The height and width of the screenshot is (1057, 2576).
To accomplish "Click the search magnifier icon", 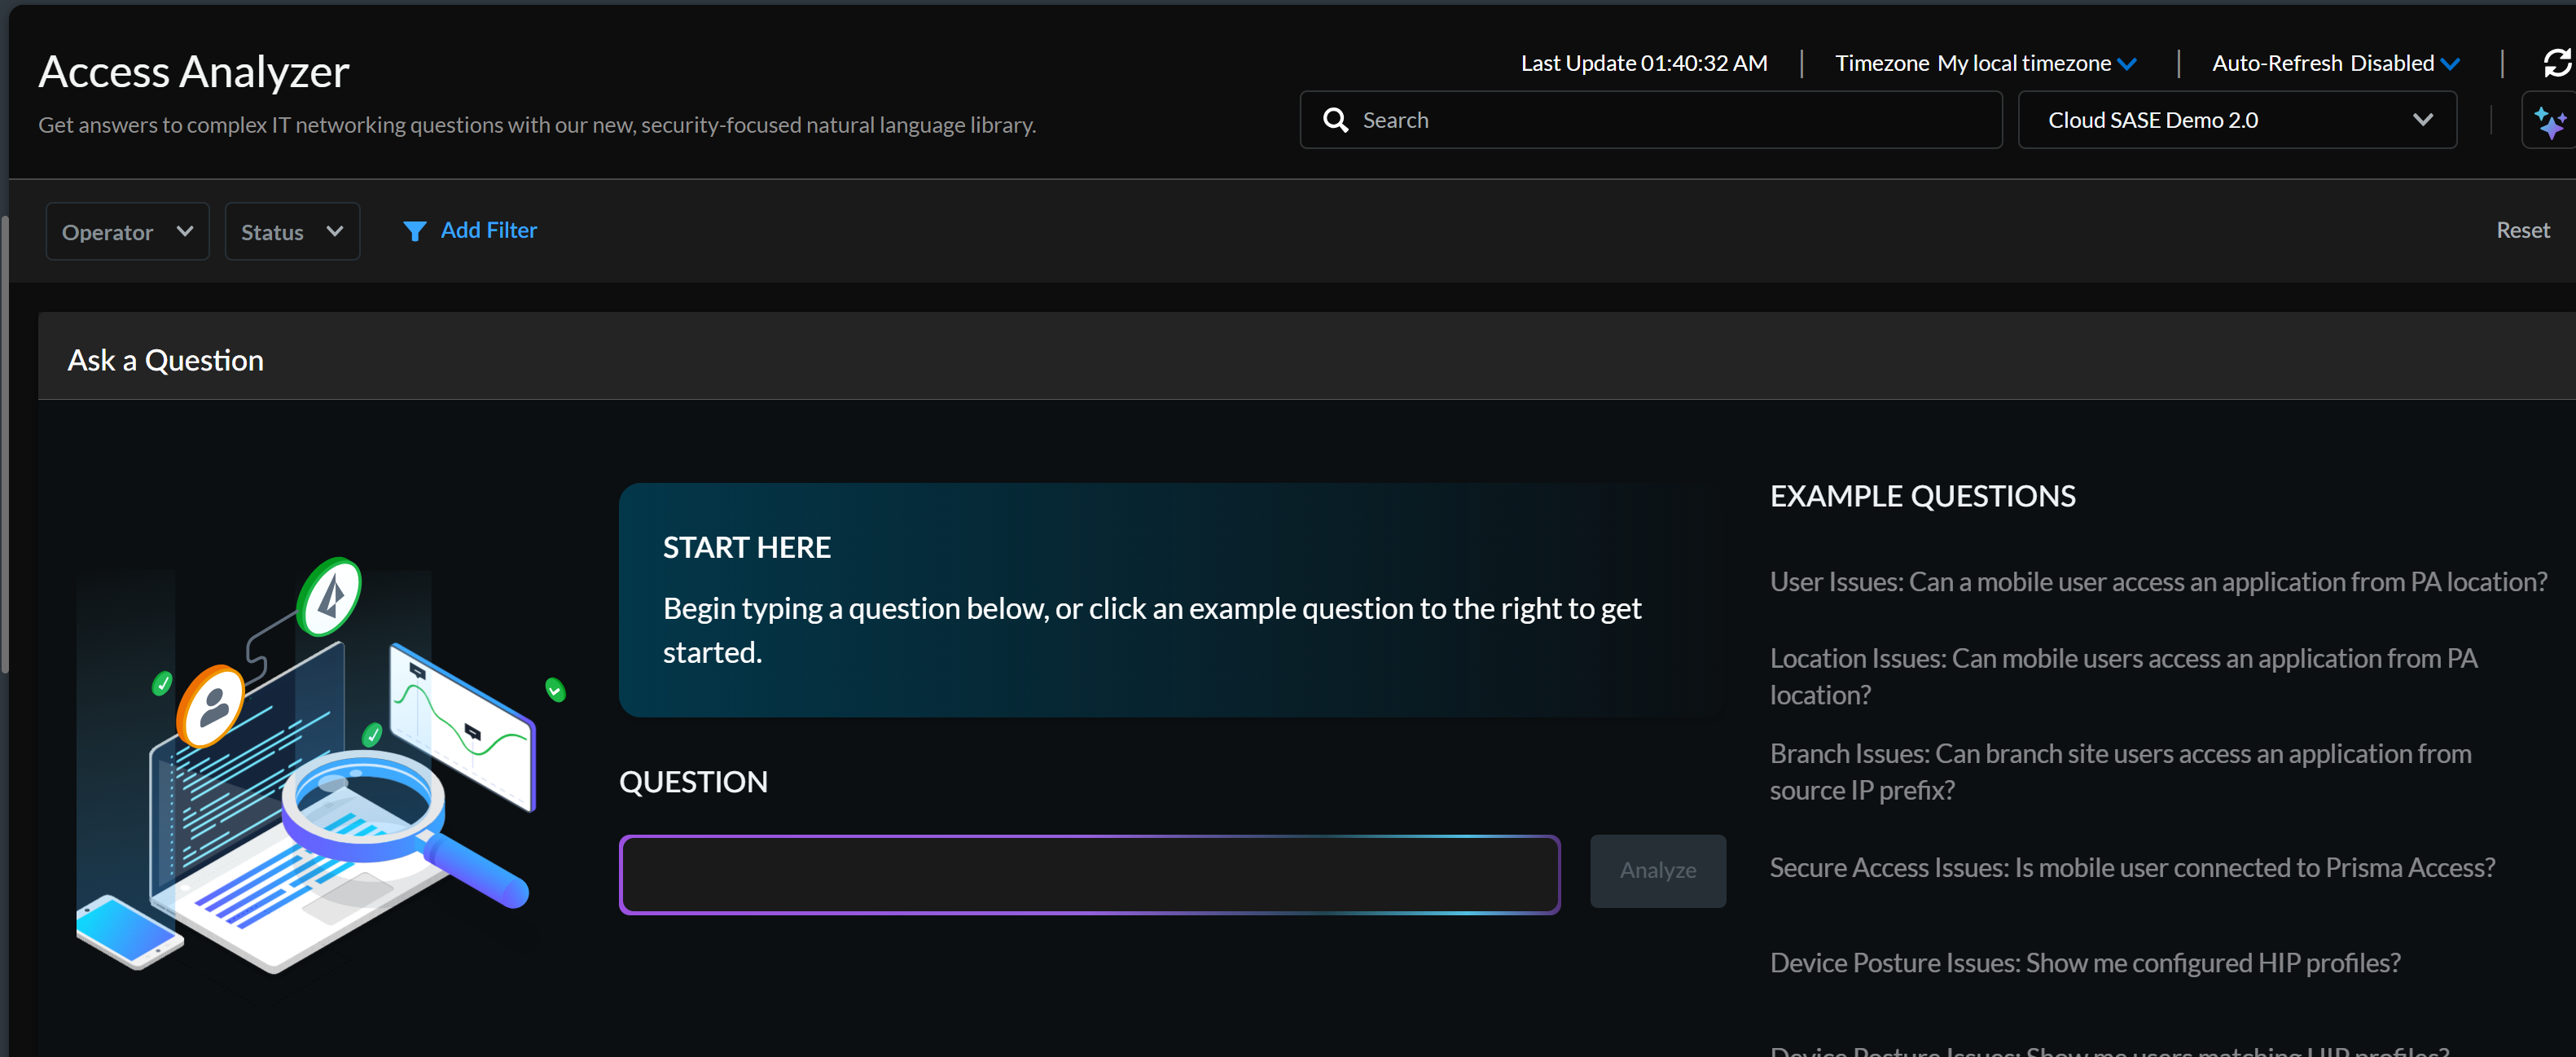I will tap(1335, 120).
